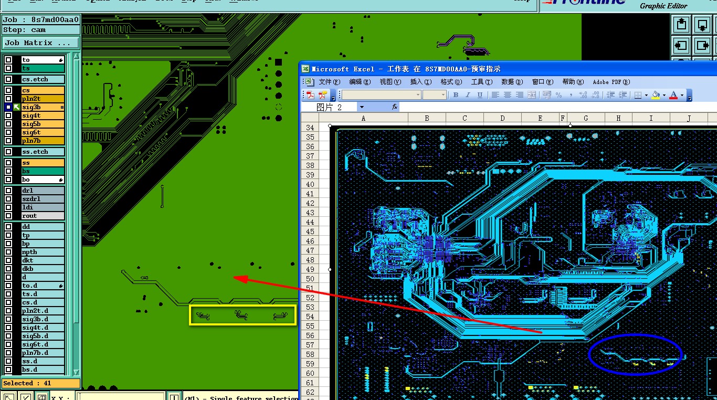
Task: Apply the red Font Color swatch
Action: point(674,95)
